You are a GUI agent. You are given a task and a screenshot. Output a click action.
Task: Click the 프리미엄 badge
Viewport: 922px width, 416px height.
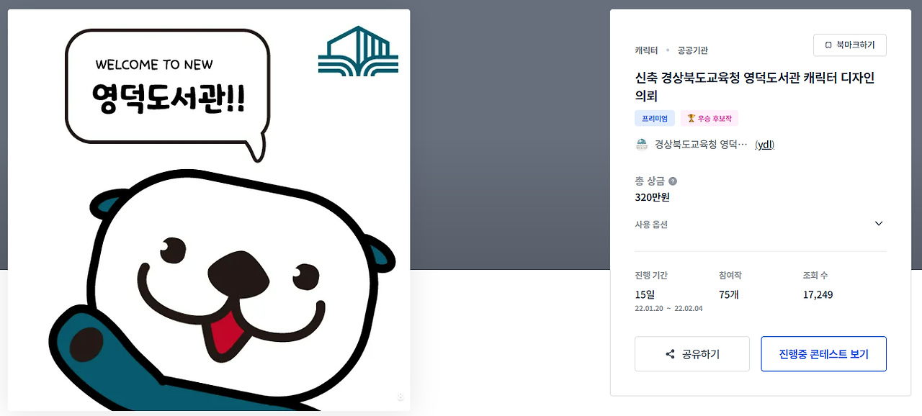pos(655,119)
